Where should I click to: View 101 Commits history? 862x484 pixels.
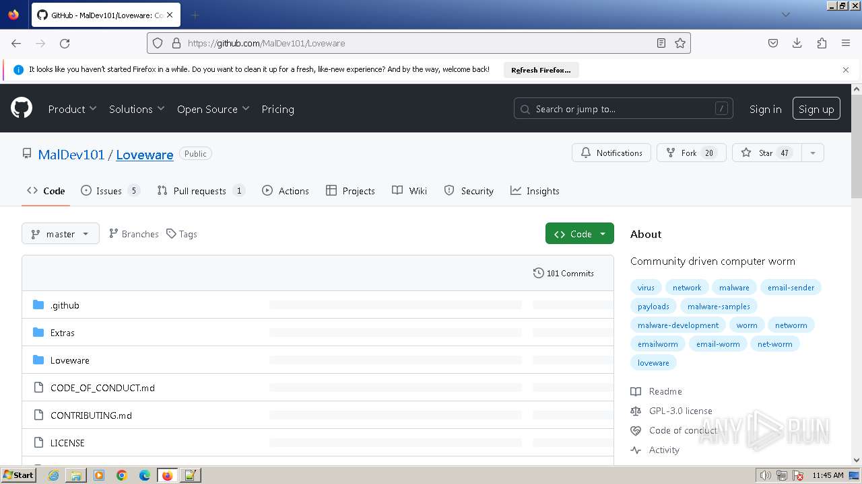[x=564, y=273]
